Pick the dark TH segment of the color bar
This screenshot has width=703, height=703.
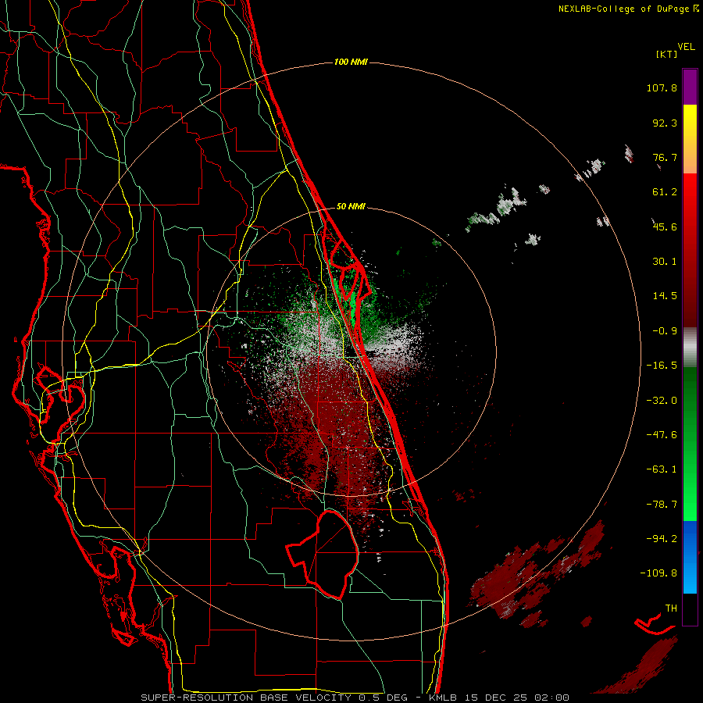point(690,608)
